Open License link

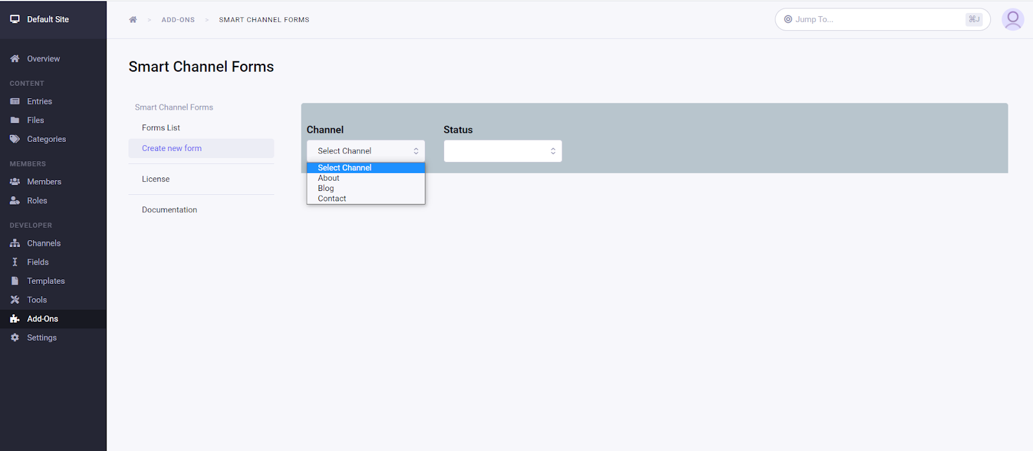(156, 179)
